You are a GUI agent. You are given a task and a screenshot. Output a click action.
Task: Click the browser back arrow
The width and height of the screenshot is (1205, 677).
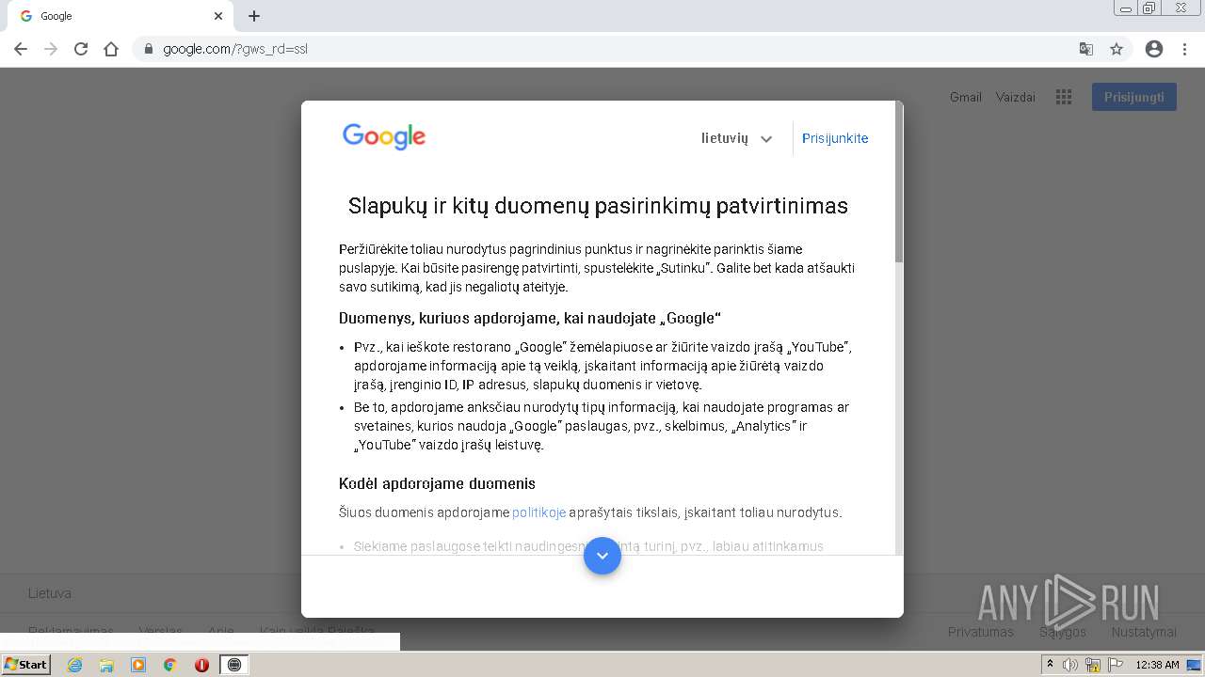point(21,49)
